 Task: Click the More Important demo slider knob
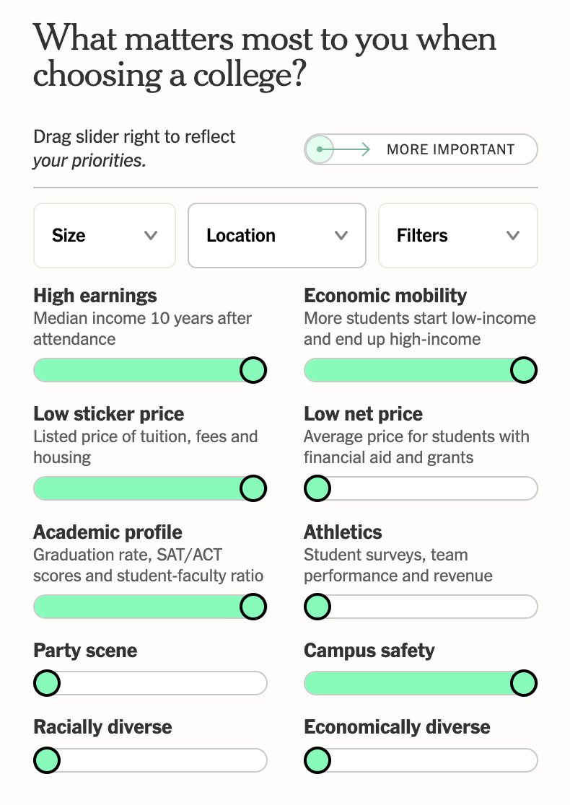[319, 150]
